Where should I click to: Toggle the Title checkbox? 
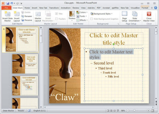56,14
